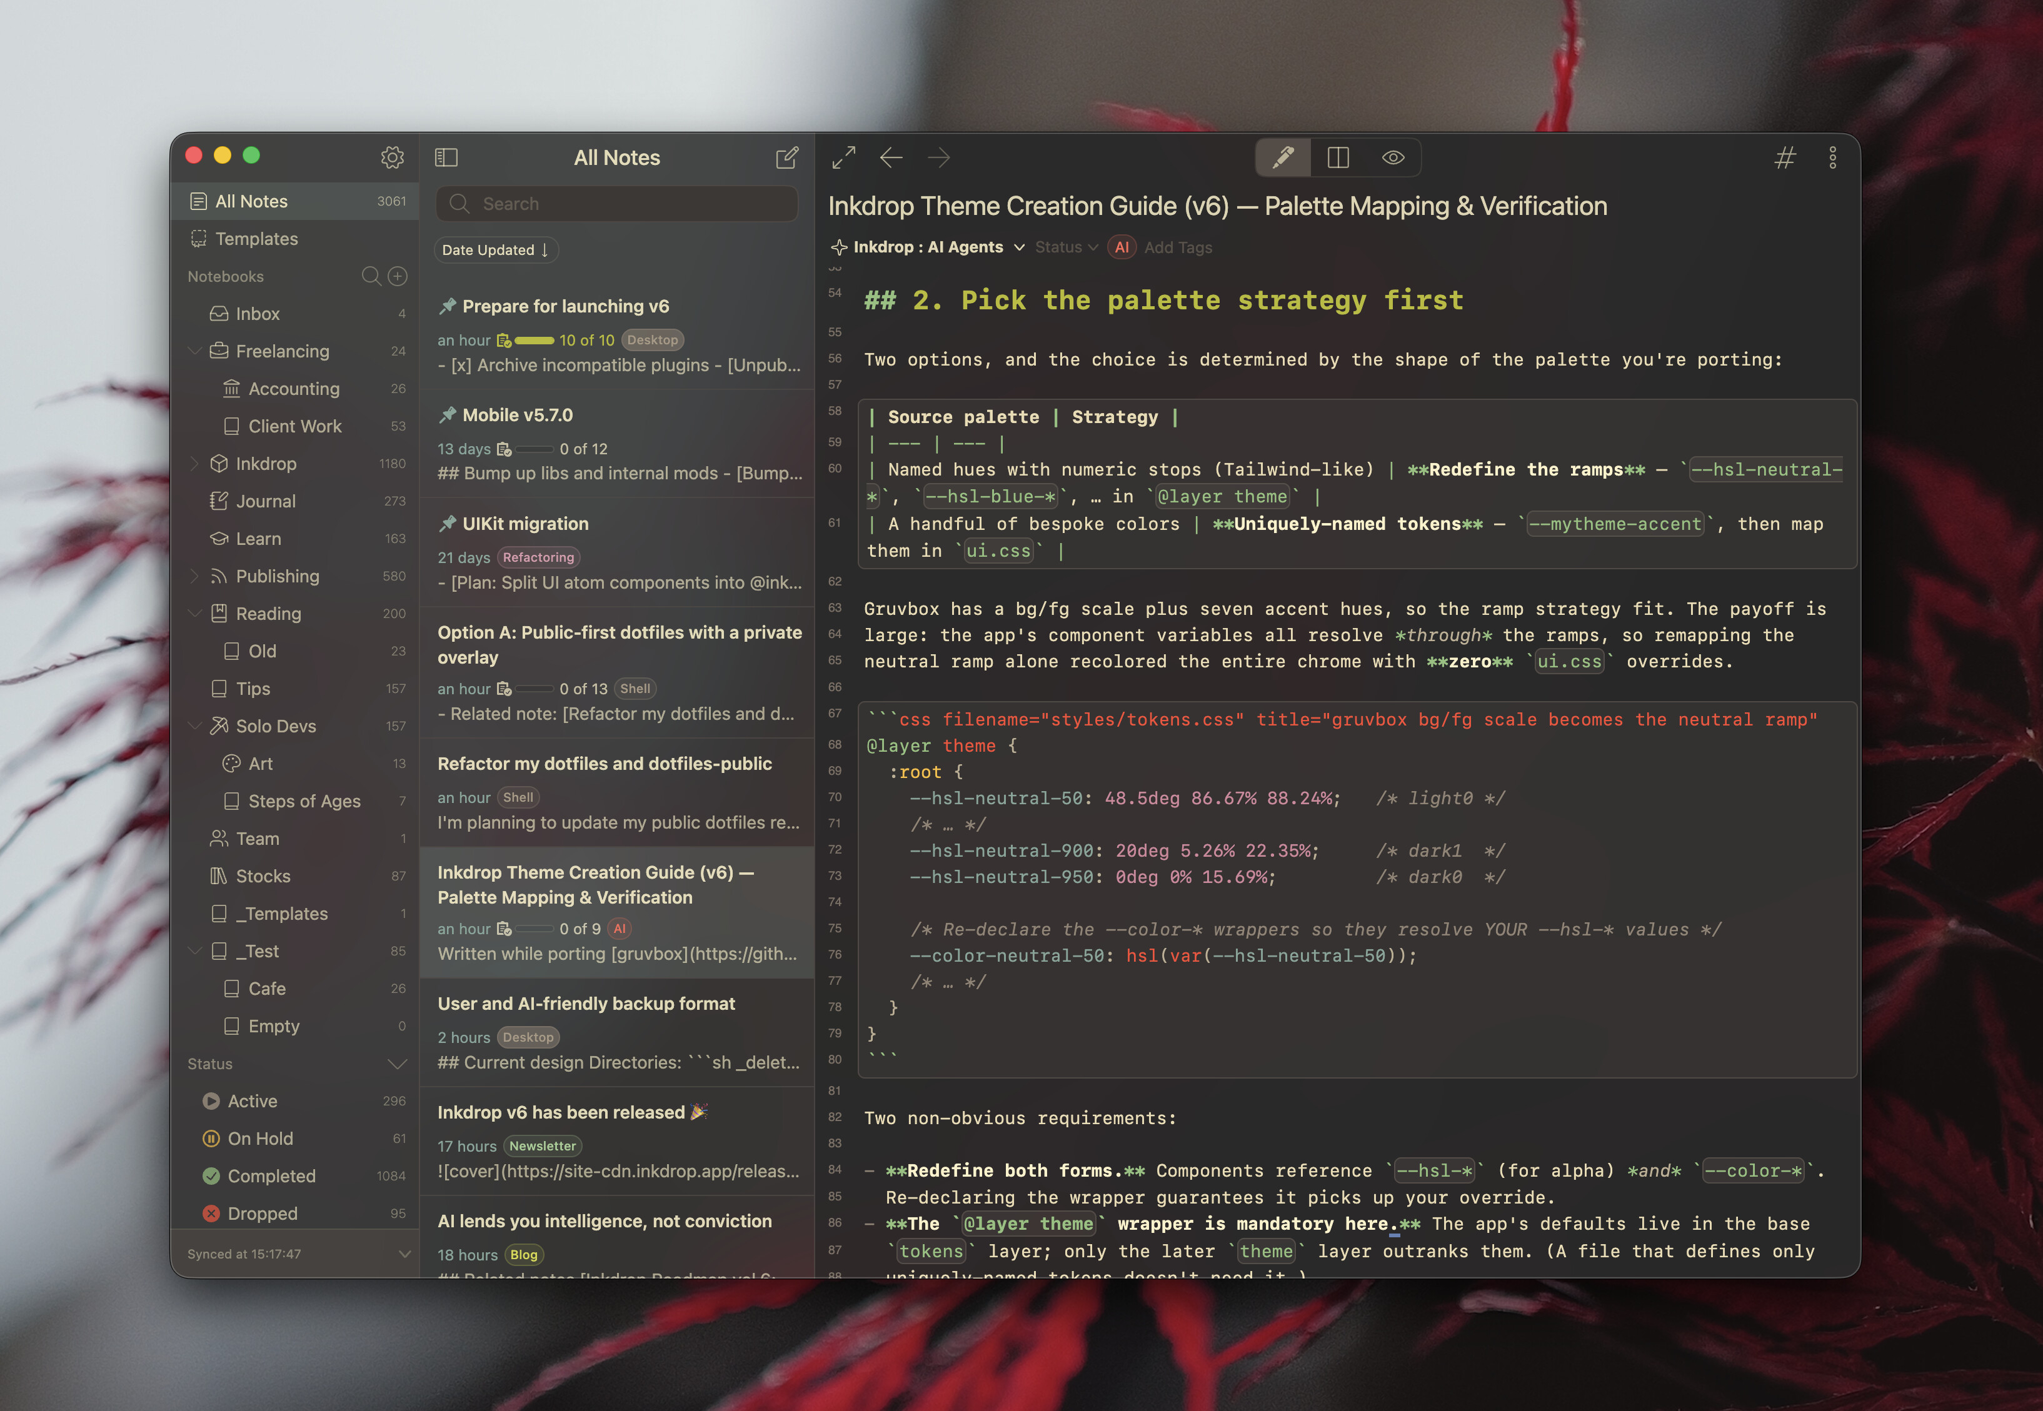Image resolution: width=2043 pixels, height=1411 pixels.
Task: Open preferences with the gear icon
Action: point(392,157)
